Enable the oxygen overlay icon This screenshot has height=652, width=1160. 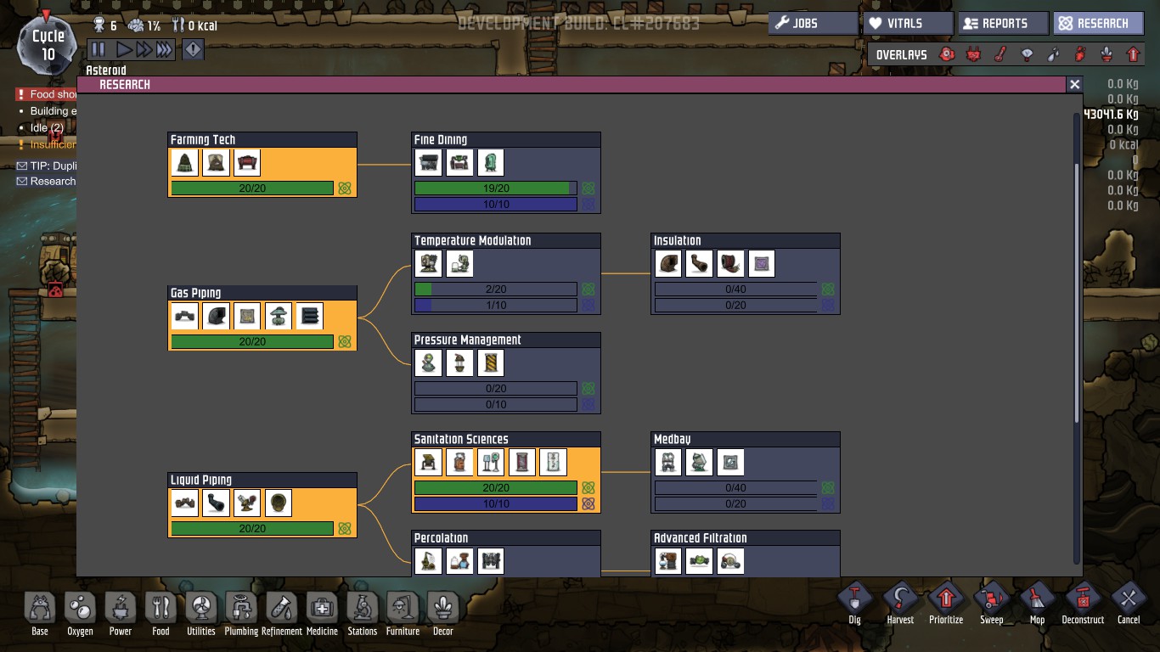(946, 54)
